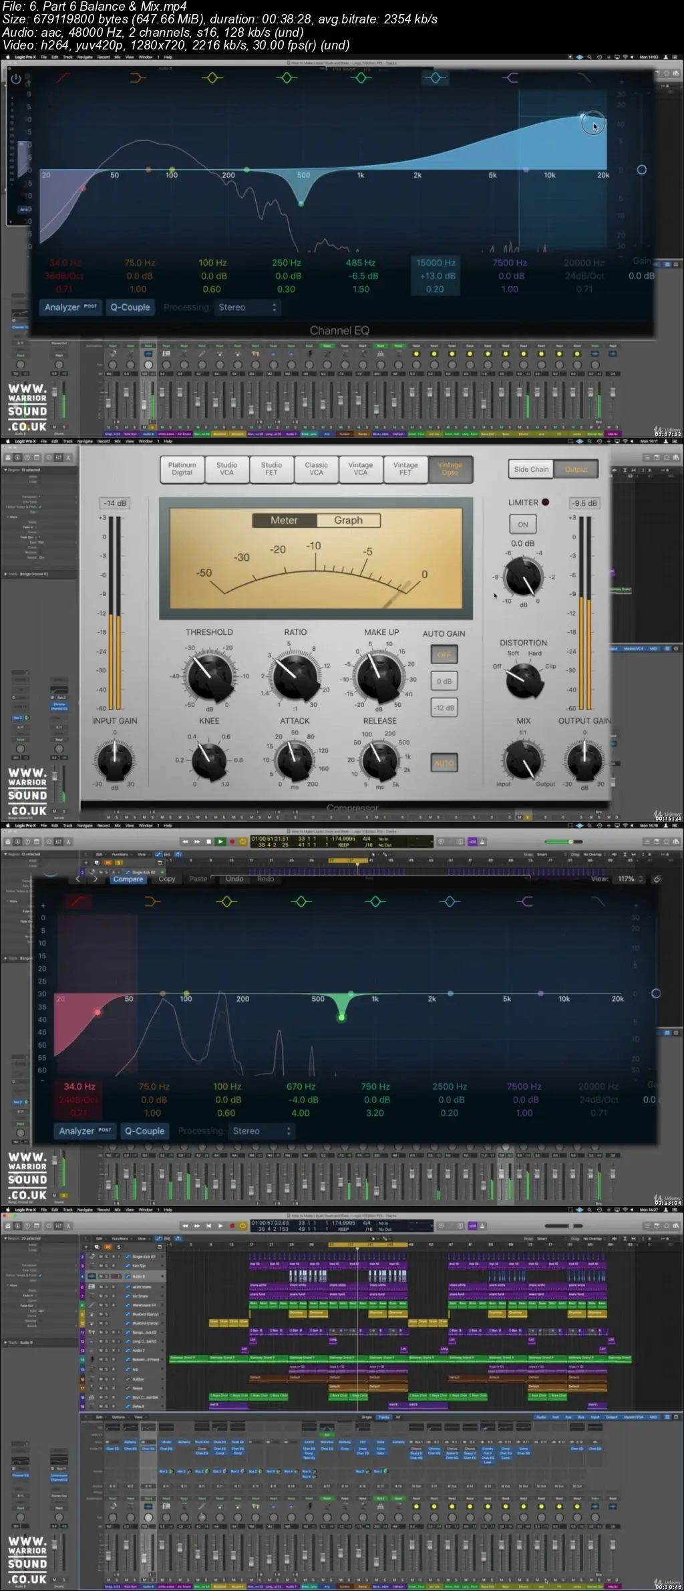This screenshot has width=684, height=1591.
Task: Mute the Warehouse Kit track
Action: [102, 1305]
